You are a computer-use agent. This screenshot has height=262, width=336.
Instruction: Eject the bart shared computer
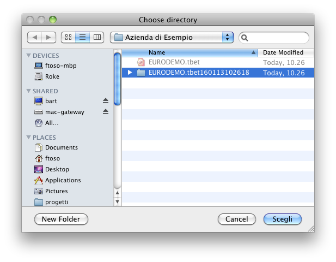pos(106,101)
